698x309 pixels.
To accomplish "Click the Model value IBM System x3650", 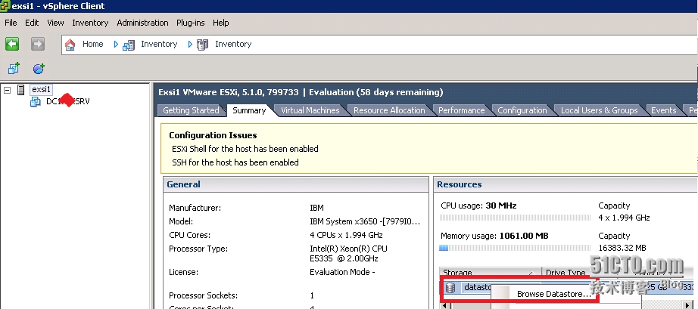I will (x=365, y=221).
